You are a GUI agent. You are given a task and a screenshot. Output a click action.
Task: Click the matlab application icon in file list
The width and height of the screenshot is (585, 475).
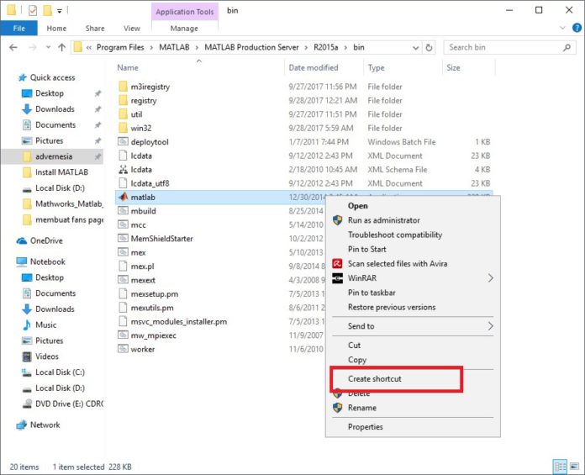(123, 197)
